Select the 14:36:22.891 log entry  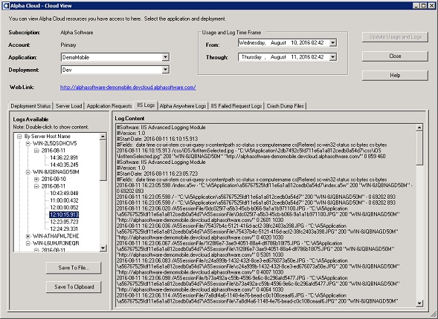pyautogui.click(x=64, y=158)
